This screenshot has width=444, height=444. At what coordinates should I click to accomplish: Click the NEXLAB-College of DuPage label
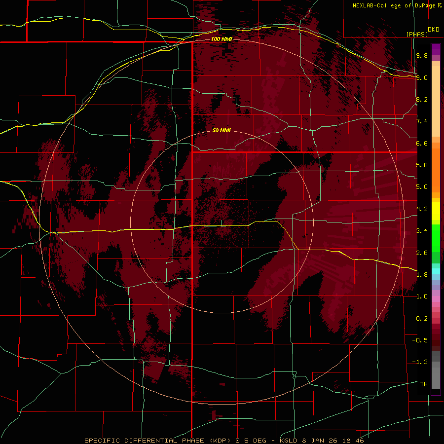pos(394,5)
